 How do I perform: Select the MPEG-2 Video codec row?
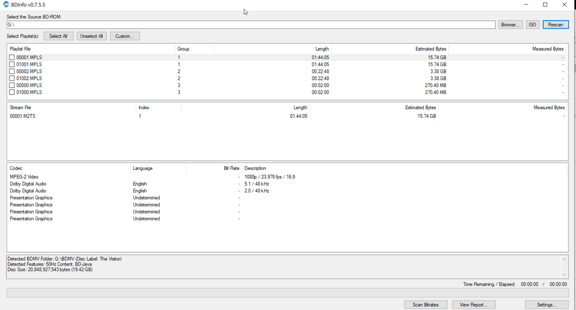[287, 177]
